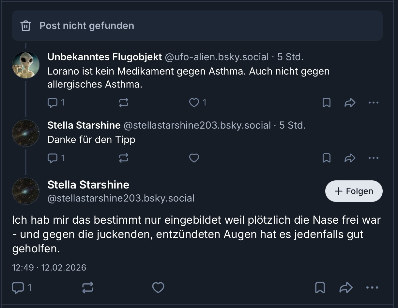The image size is (398, 308).
Task: Open more options for "Danke für den Tipp"
Action: 373,158
